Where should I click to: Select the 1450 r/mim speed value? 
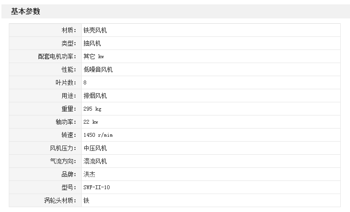pos(98,135)
